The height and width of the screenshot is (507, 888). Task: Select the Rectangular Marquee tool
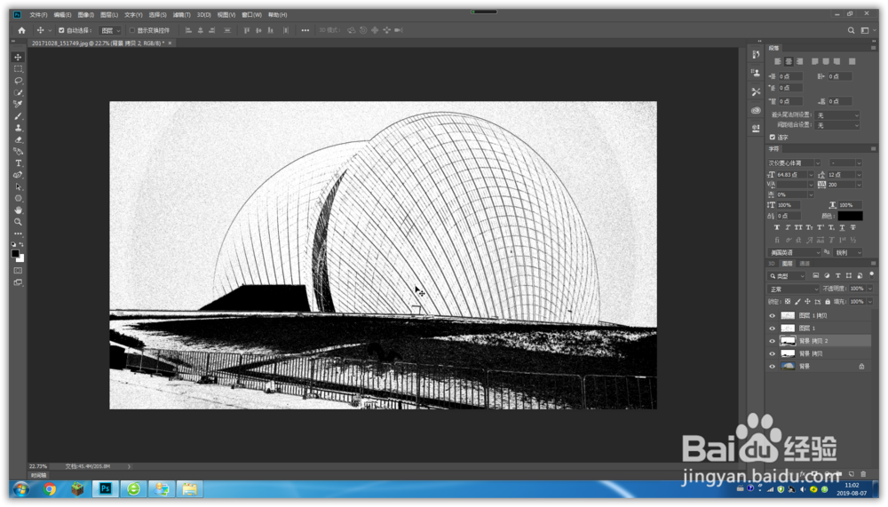[x=18, y=68]
